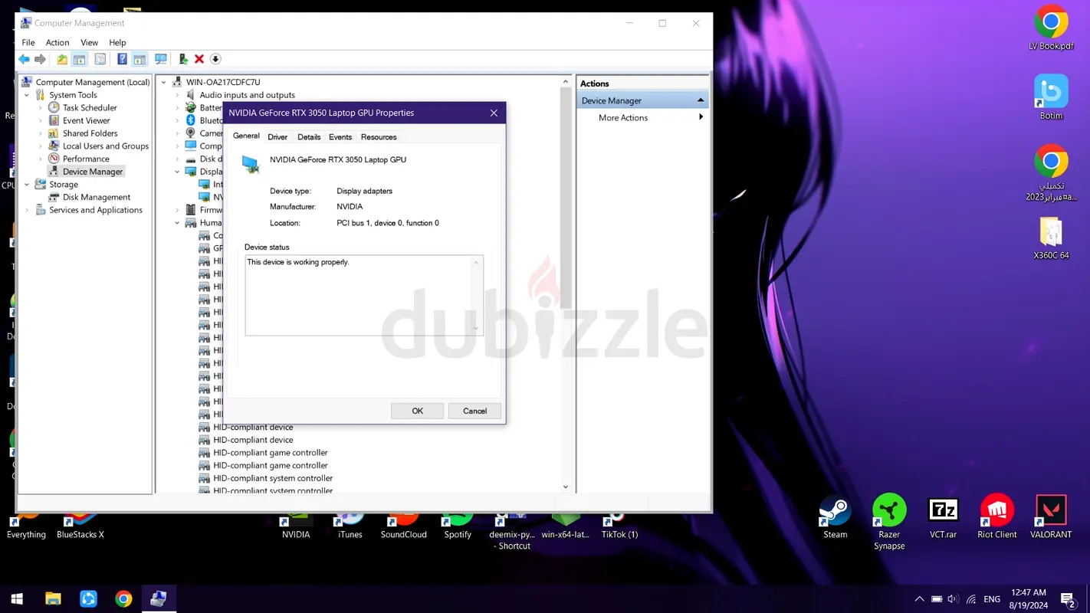
Task: Click the red X Uninstall device icon
Action: tap(199, 59)
